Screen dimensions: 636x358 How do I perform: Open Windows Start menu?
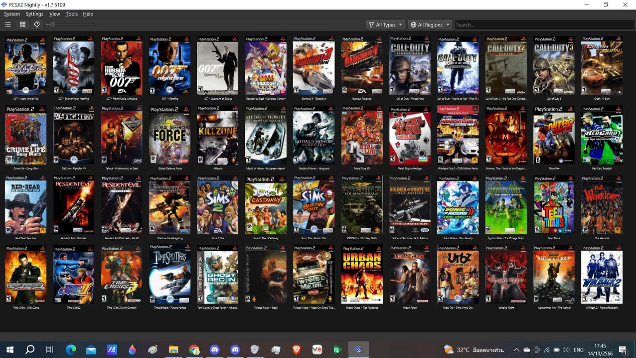[x=10, y=349]
